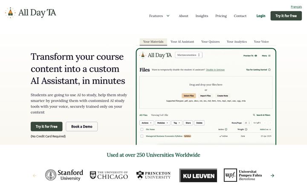Viewport: 307px width, 192px height.
Task: Switch to the Your AI Assistant tab
Action: 182,42
